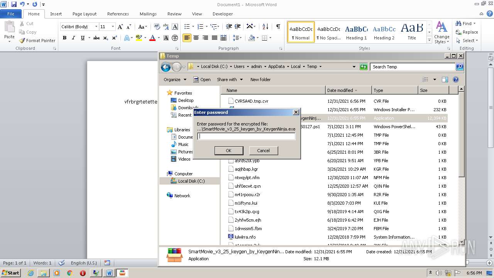The height and width of the screenshot is (278, 494).
Task: Click New folder in Explorer
Action: [261, 80]
